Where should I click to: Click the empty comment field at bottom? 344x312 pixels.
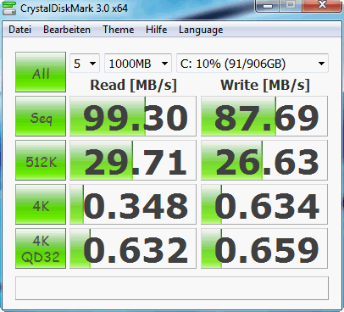point(172,288)
